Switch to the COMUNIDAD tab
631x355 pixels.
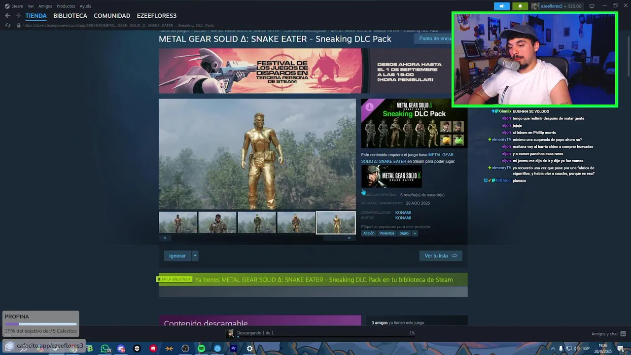tap(112, 16)
